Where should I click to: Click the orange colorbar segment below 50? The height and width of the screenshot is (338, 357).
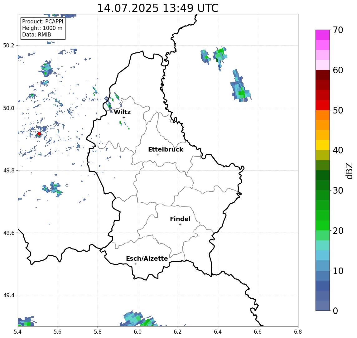click(x=323, y=115)
